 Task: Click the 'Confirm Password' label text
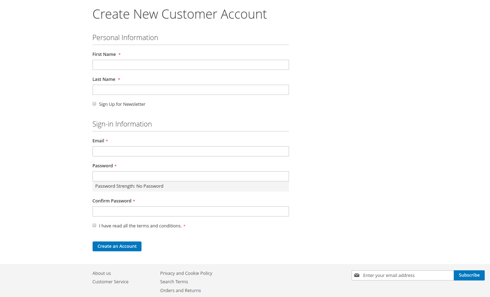pyautogui.click(x=112, y=201)
